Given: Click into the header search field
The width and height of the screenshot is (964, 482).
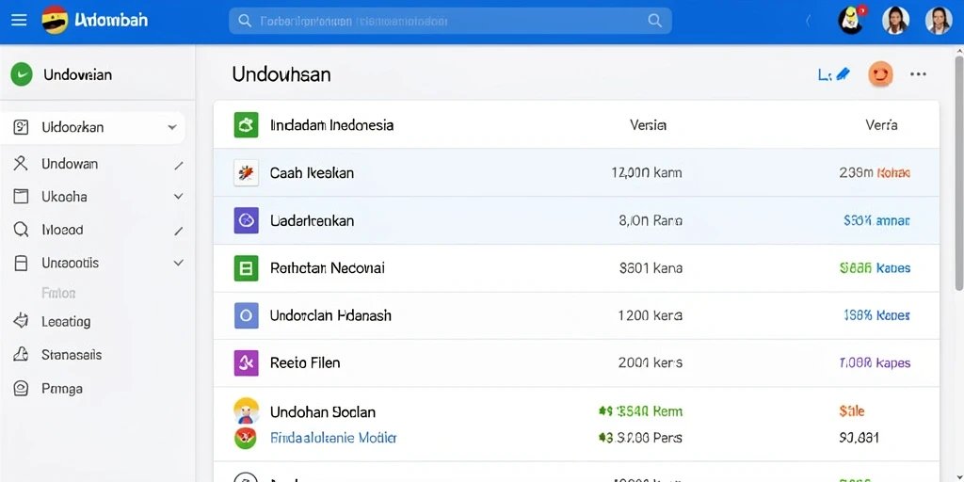Looking at the screenshot, I should 450,21.
